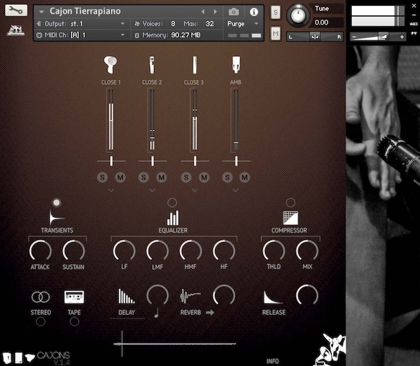Click the Compressor icon
The height and width of the screenshot is (366, 420).
coord(290,217)
